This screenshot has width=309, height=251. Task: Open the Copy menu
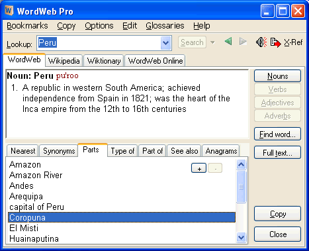(66, 26)
